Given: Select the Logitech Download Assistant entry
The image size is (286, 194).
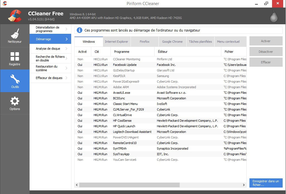Looking at the screenshot, I should tap(160, 132).
